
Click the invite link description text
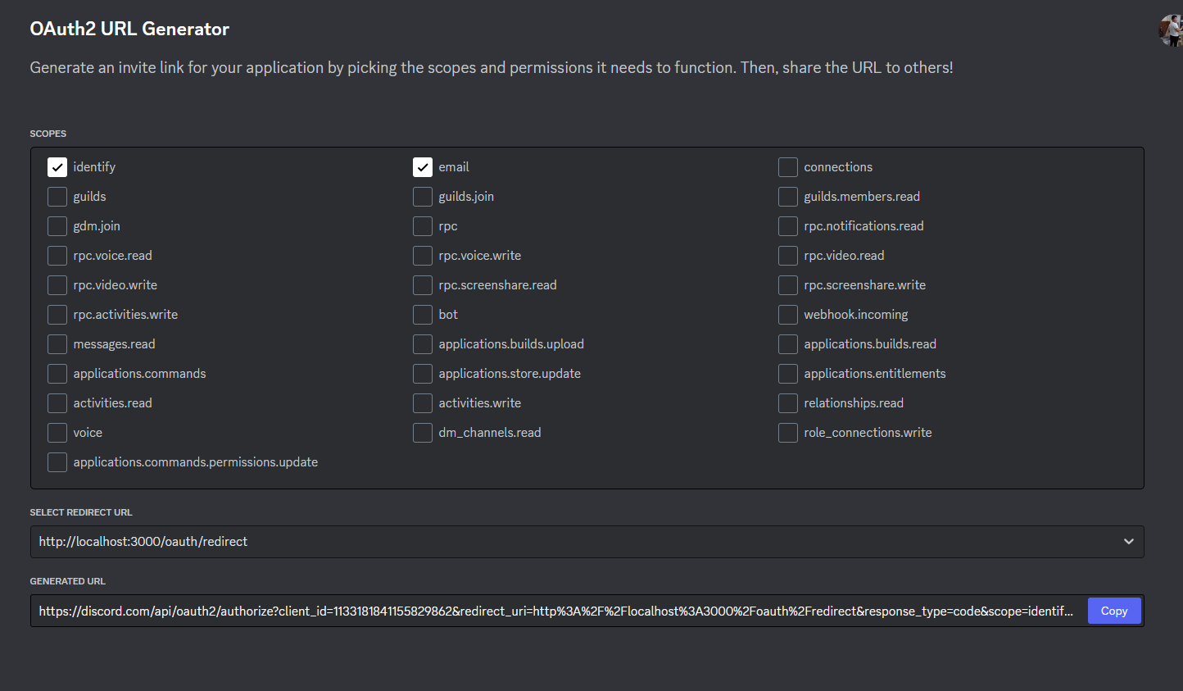[x=492, y=67]
